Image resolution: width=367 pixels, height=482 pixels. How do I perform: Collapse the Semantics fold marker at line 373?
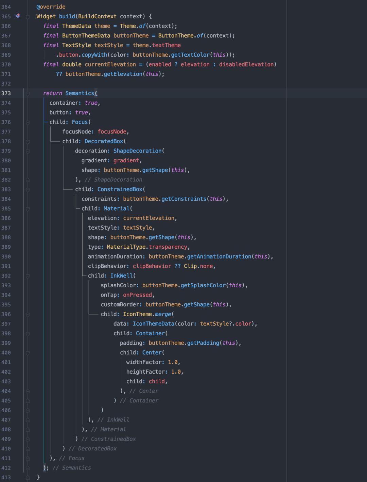[x=28, y=93]
